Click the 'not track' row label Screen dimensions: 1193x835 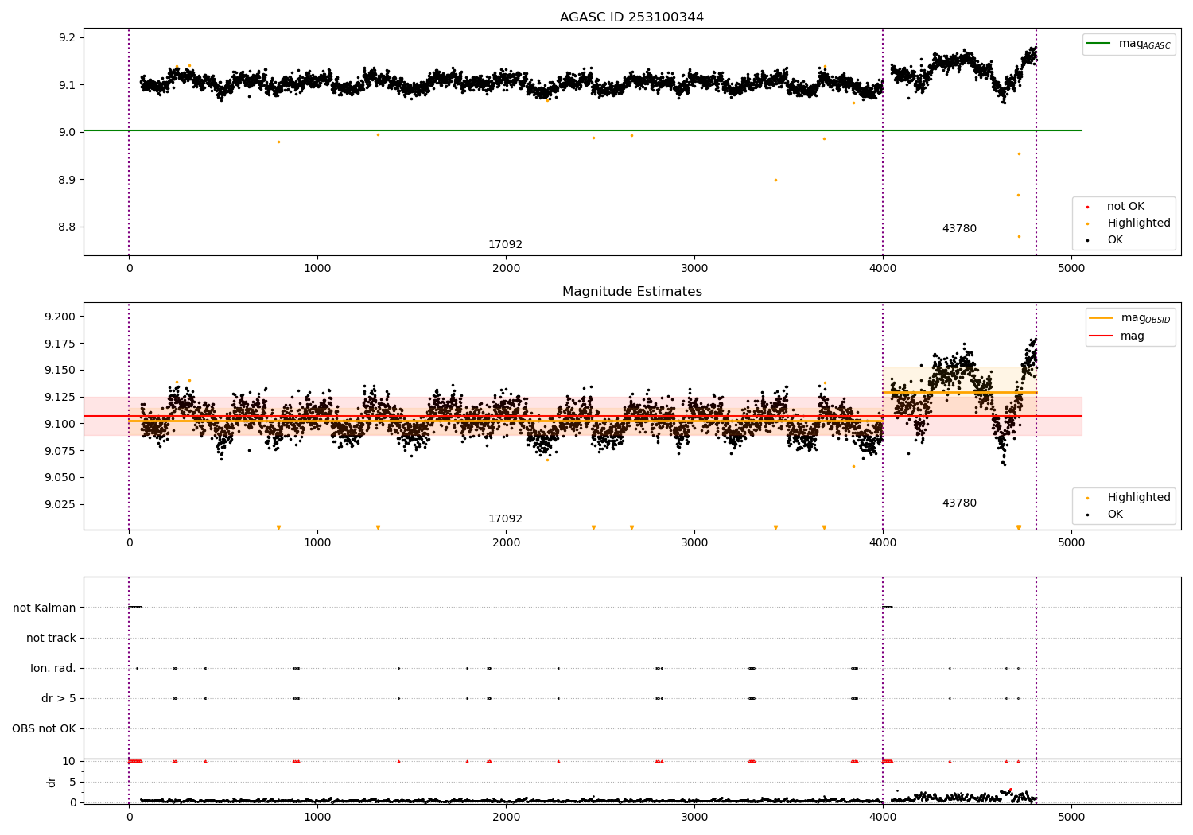(x=51, y=639)
